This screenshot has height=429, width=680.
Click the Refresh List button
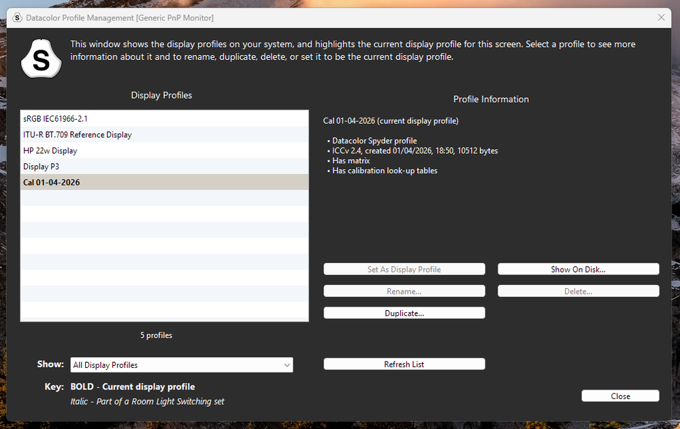coord(404,364)
